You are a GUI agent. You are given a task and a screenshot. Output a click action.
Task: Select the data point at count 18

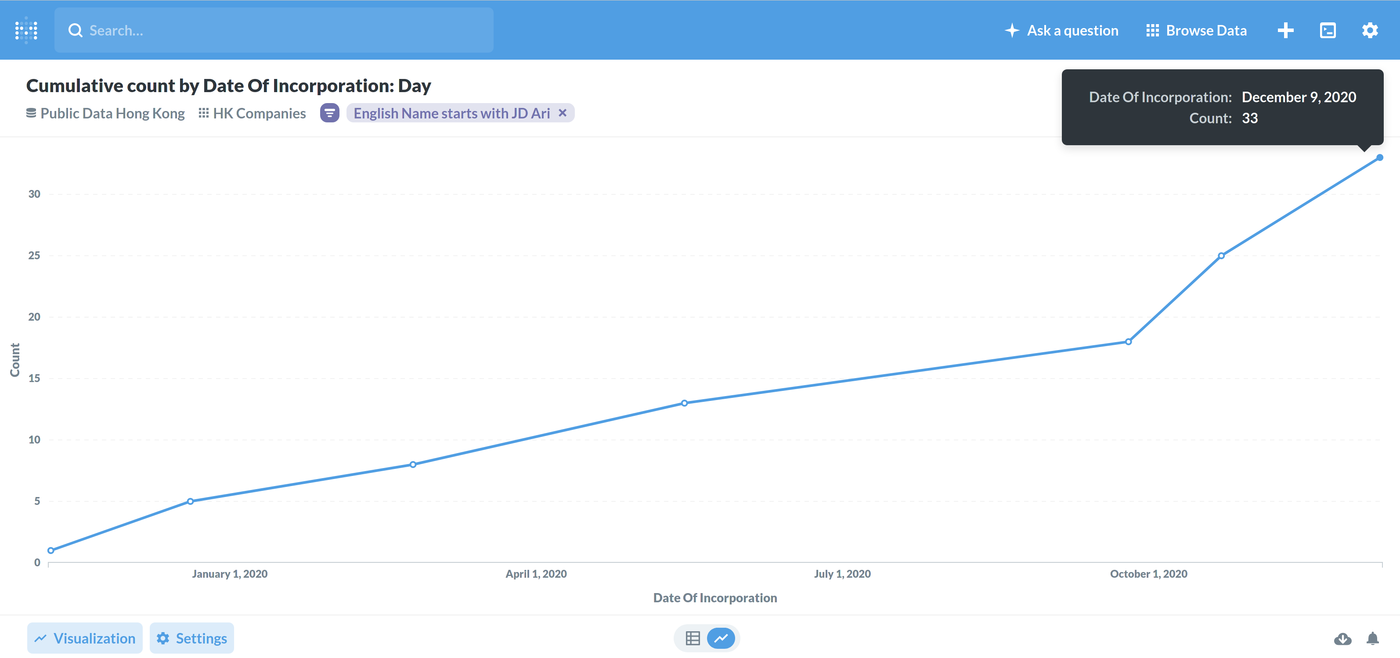click(1128, 341)
